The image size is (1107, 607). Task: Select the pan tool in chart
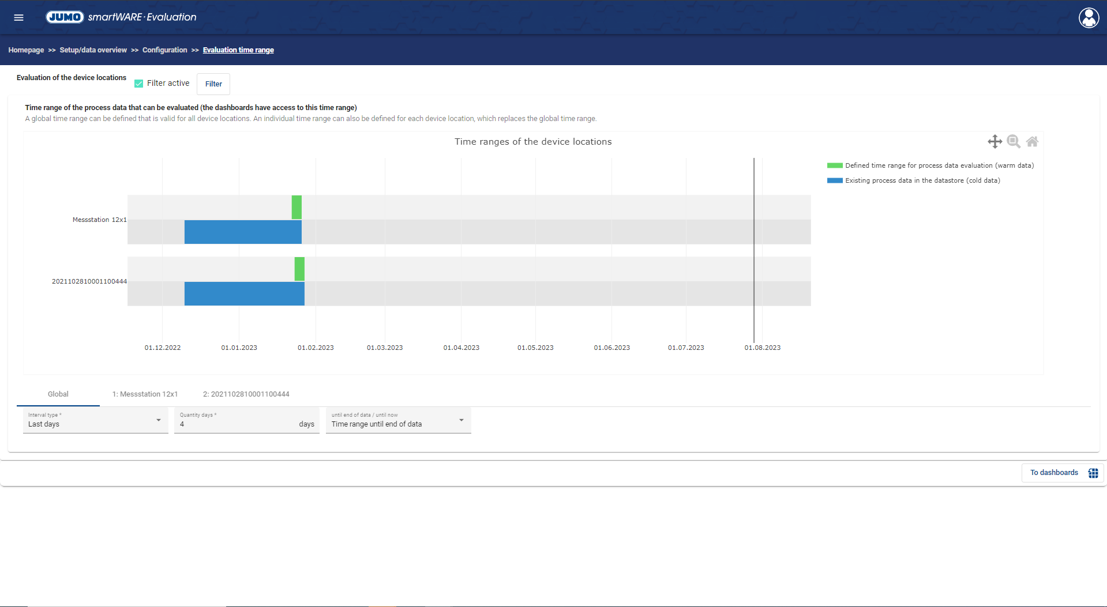pos(995,141)
